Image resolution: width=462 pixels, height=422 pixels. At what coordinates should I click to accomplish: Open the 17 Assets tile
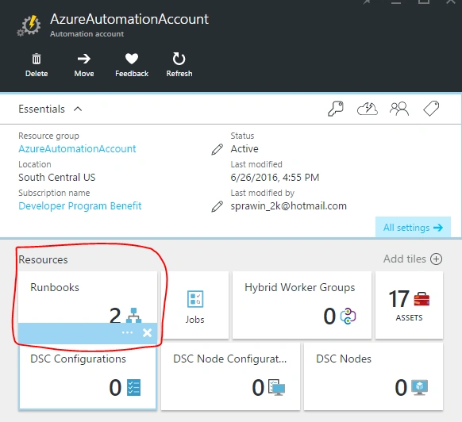(x=409, y=305)
